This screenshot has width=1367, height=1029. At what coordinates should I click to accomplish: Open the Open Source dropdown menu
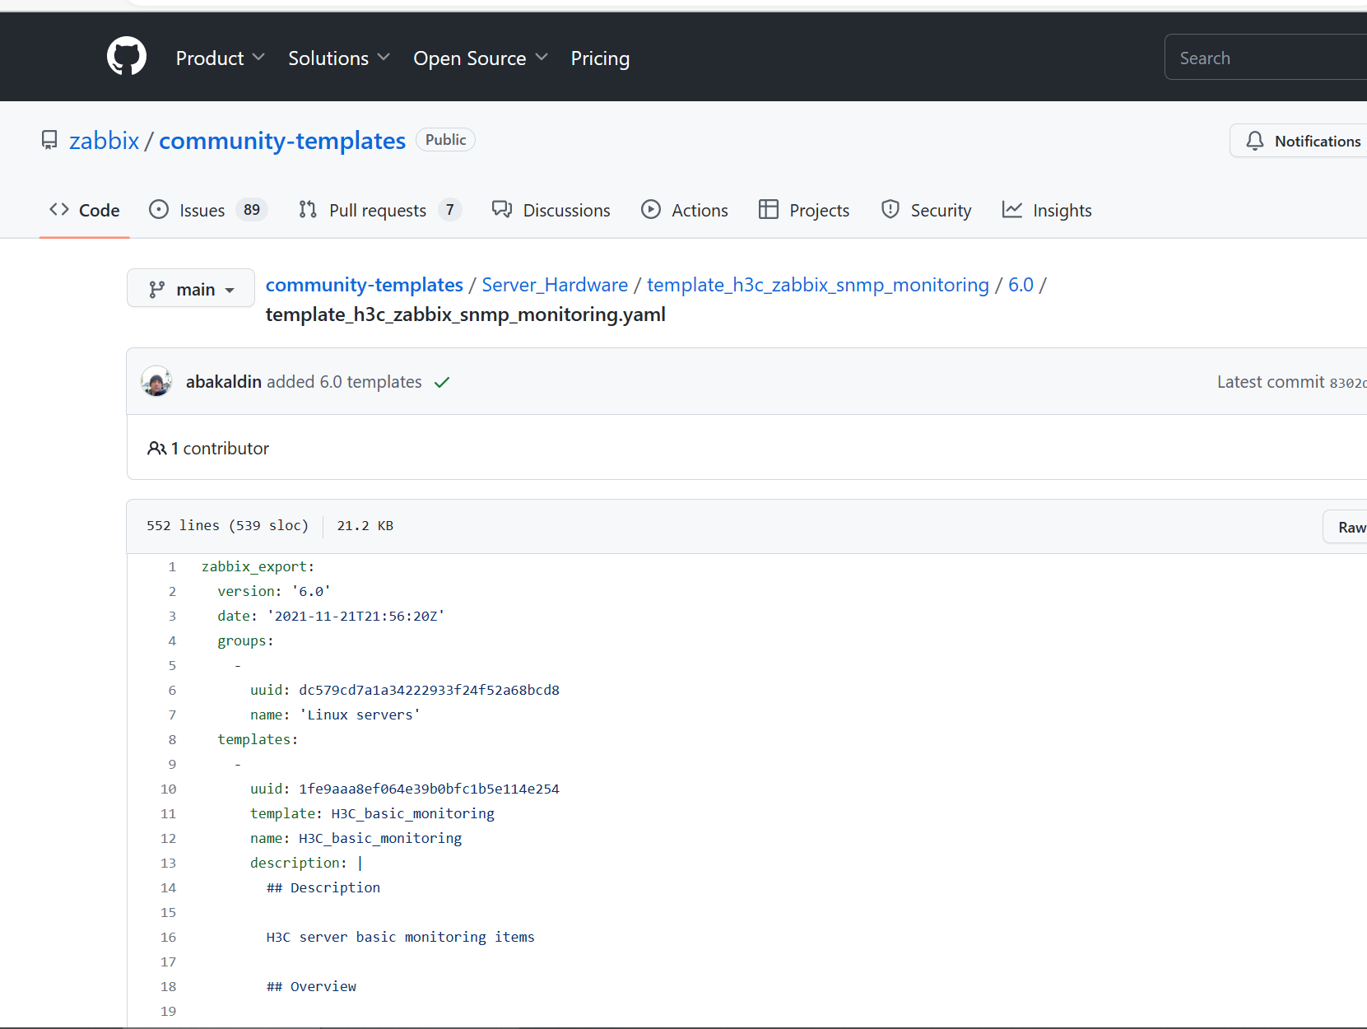[480, 58]
